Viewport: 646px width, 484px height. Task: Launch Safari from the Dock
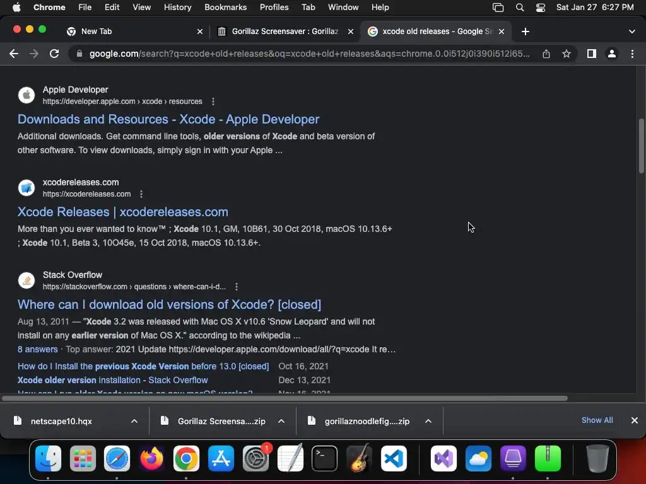[x=117, y=458]
